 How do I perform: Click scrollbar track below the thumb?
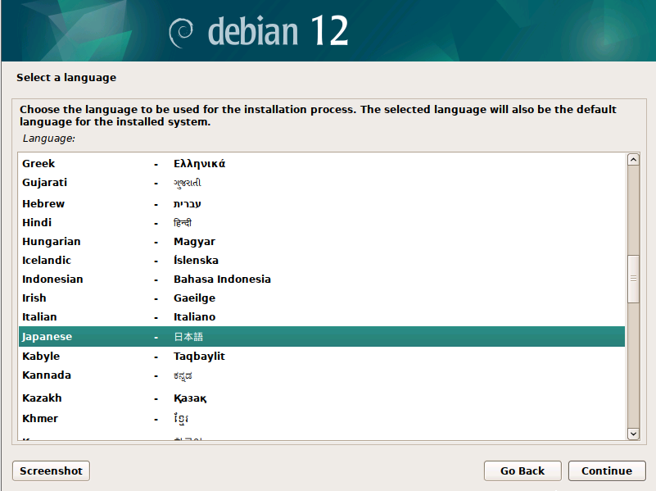633,365
